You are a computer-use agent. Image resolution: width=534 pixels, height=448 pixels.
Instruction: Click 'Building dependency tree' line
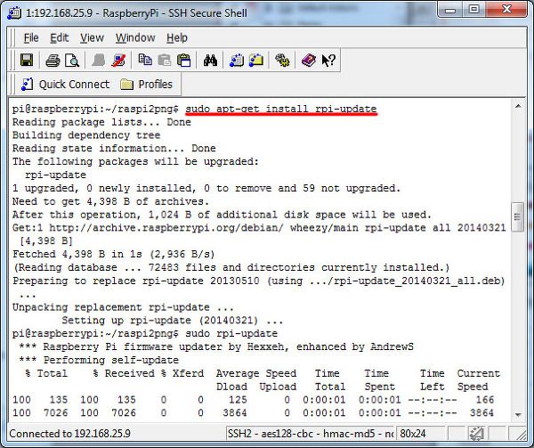click(x=86, y=135)
